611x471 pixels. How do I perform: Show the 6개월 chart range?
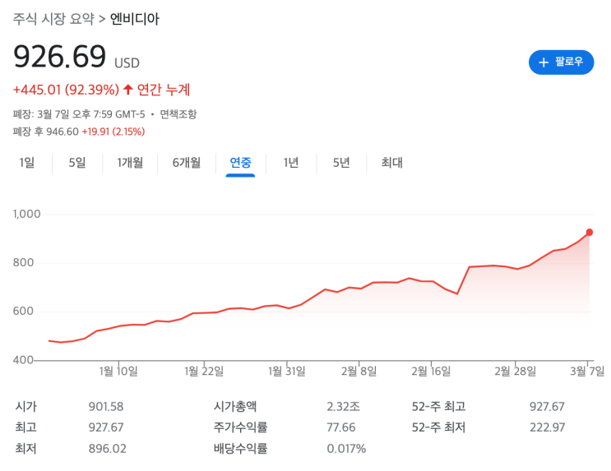(186, 163)
